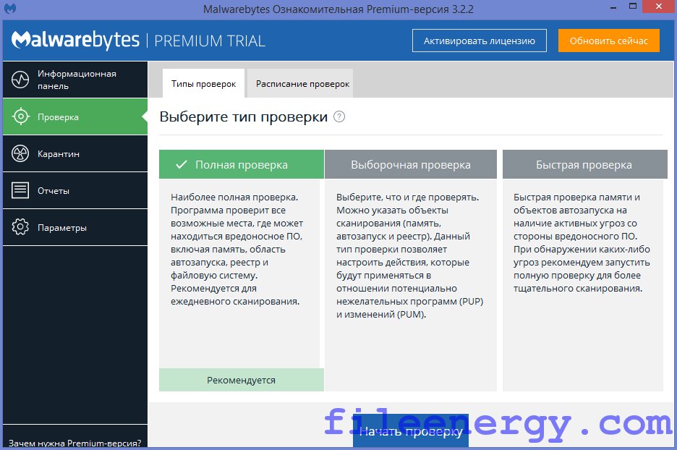Click Начать проверку button

point(411,431)
